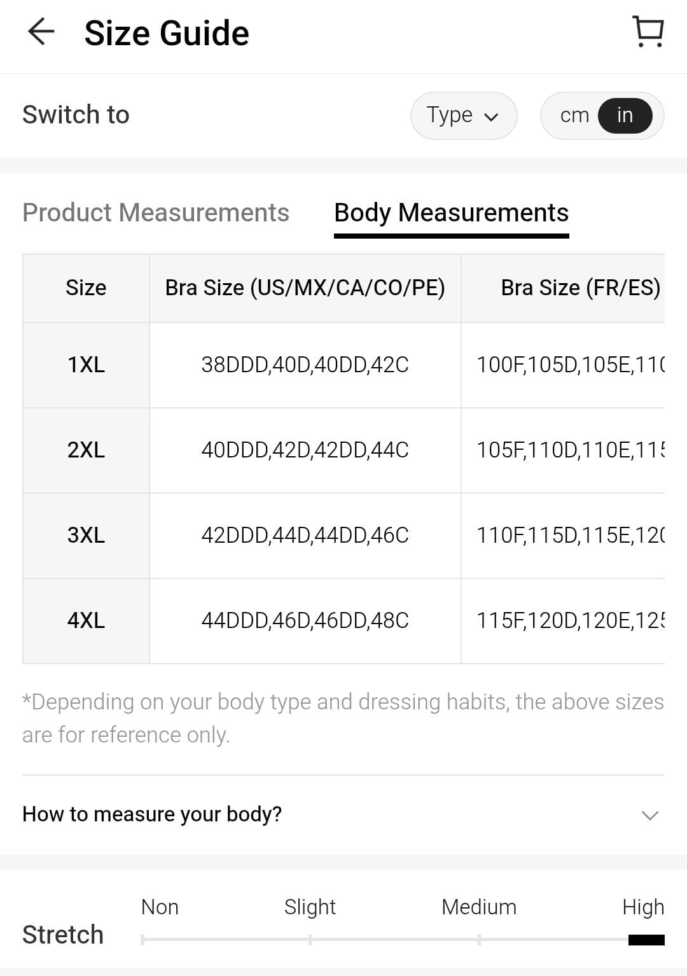The image size is (687, 976).
Task: Open the shopping cart
Action: tap(648, 32)
